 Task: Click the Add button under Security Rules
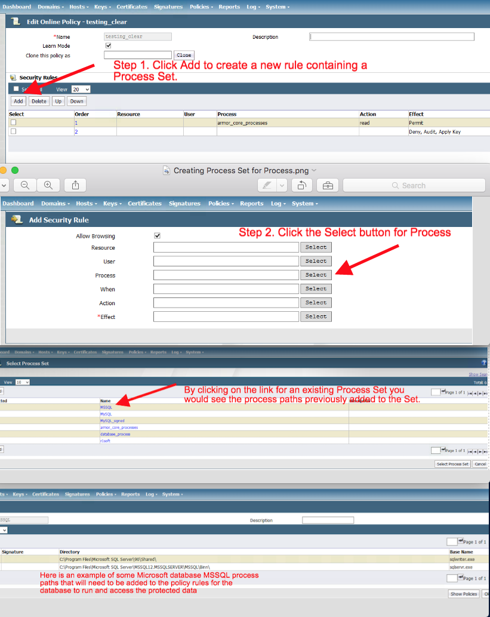tap(19, 101)
